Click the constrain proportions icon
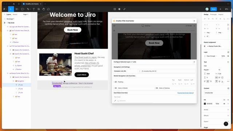The width and height of the screenshot is (233, 131). (228, 28)
